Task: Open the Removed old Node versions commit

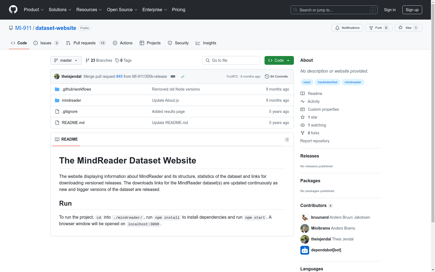Action: click(176, 89)
